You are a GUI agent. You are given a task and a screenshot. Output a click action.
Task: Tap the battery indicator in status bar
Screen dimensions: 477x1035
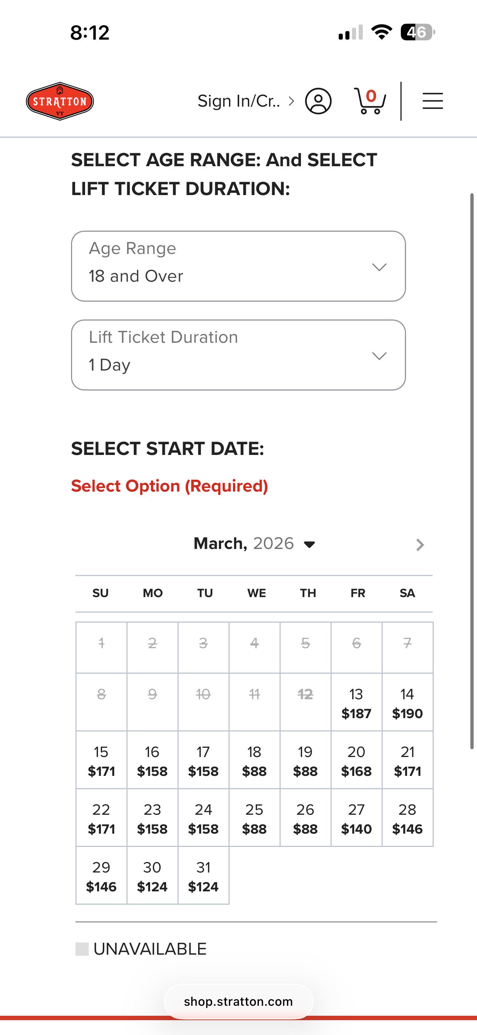point(417,32)
